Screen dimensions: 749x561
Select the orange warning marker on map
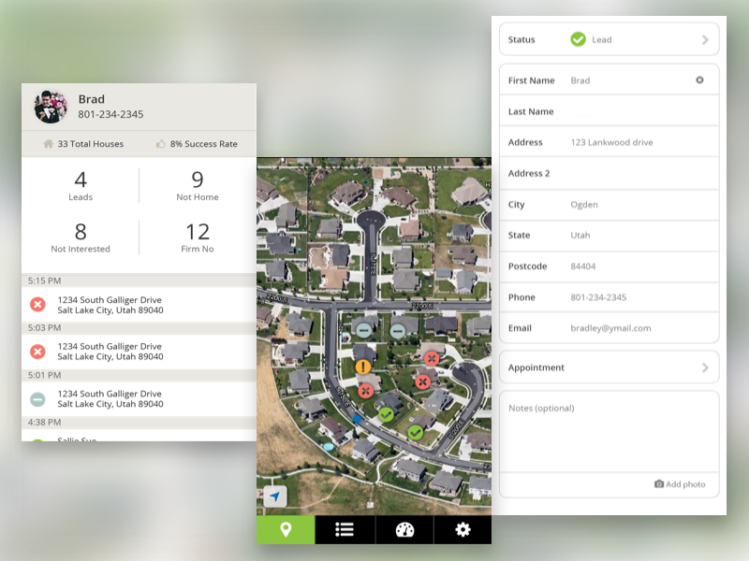tap(363, 367)
